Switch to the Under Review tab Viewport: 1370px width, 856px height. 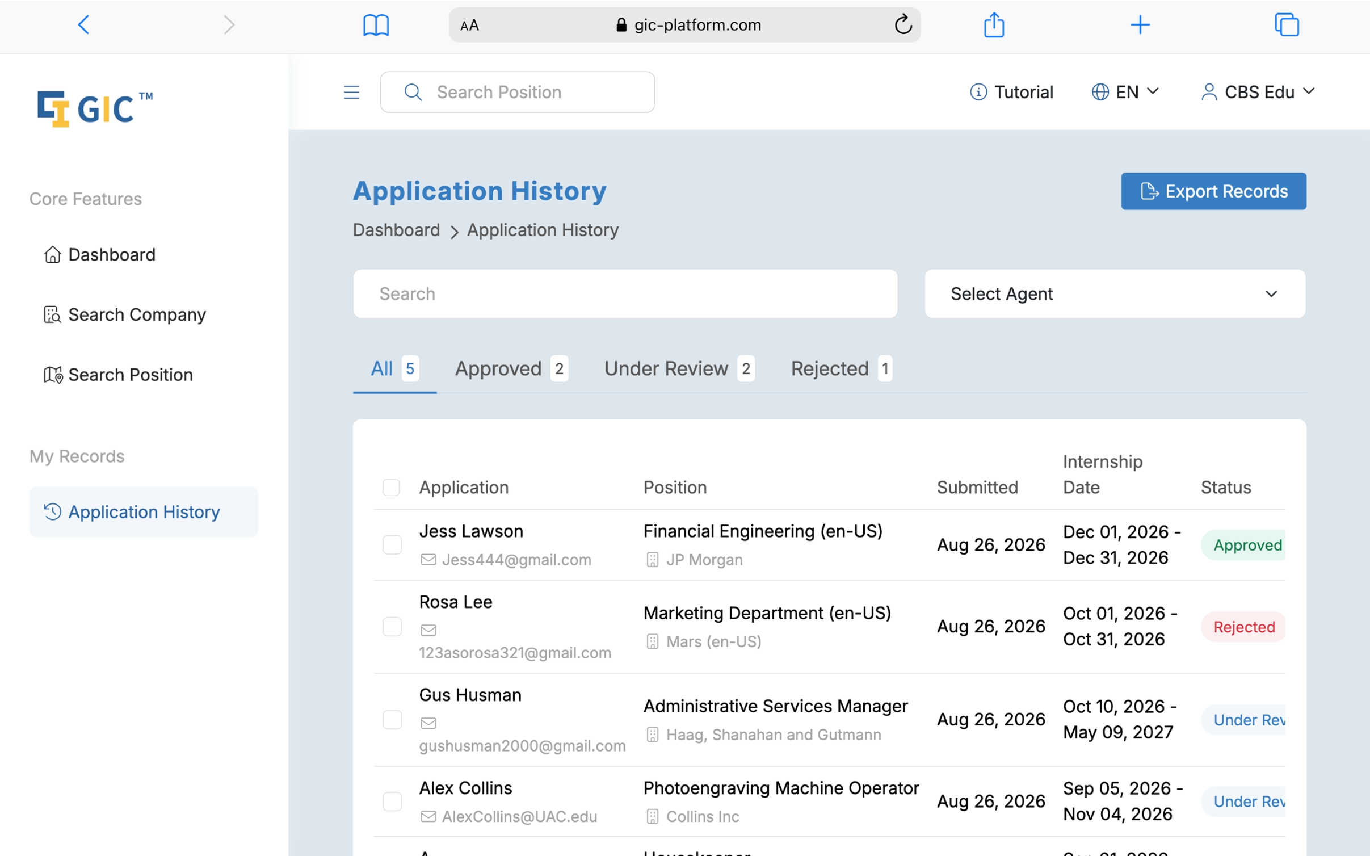(679, 369)
